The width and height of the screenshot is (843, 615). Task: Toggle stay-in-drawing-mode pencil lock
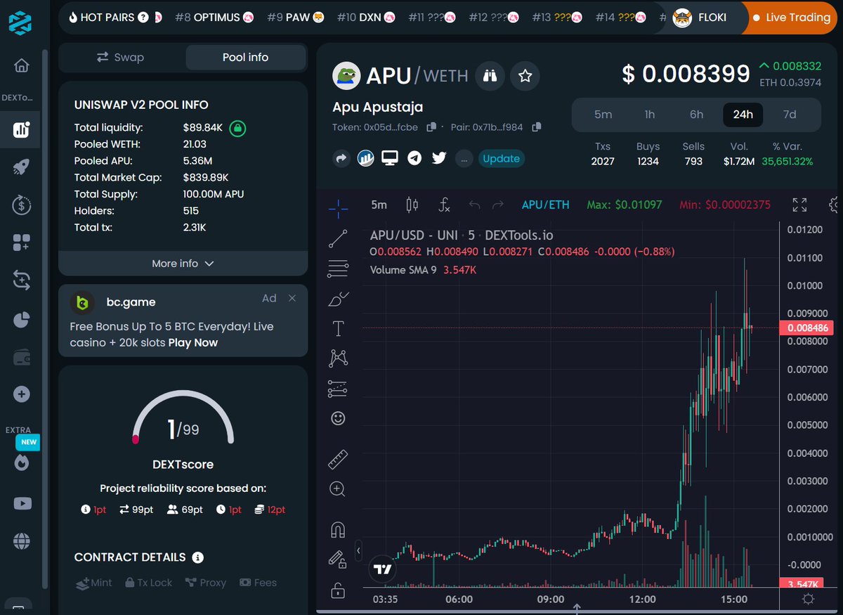[x=338, y=559]
